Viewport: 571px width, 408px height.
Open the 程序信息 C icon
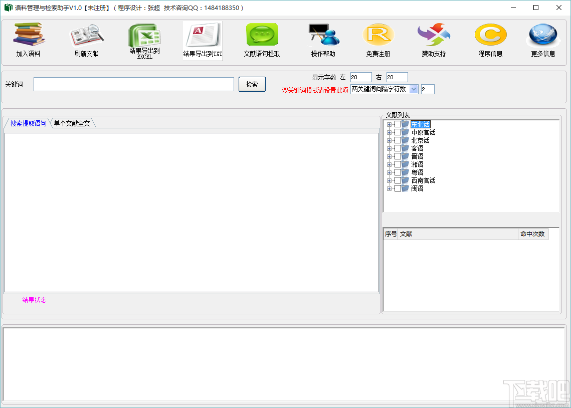tap(490, 35)
